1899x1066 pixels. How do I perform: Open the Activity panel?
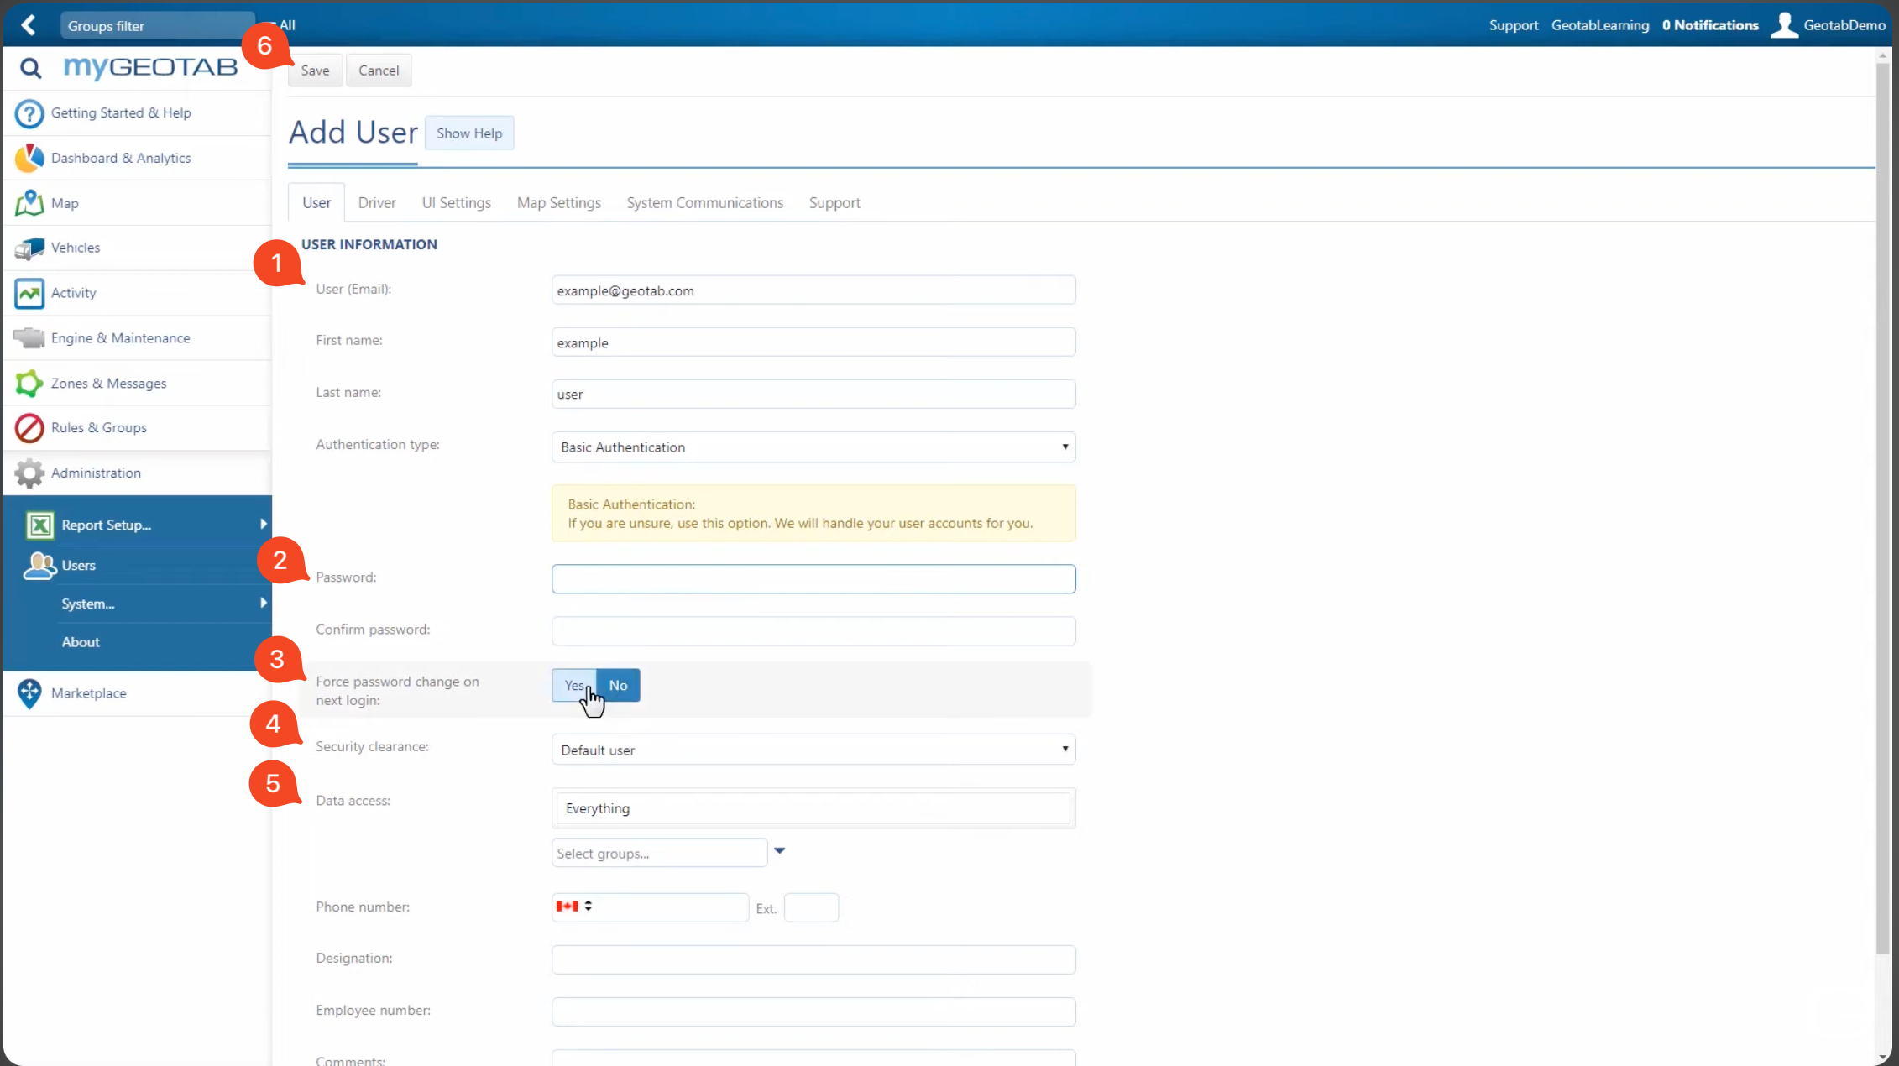(29, 293)
